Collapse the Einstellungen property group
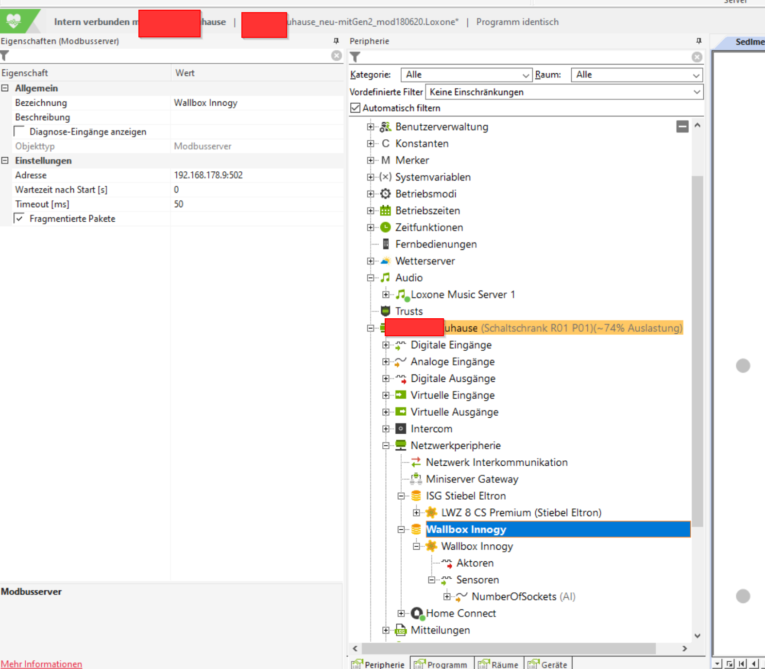This screenshot has height=669, width=765. [x=5, y=161]
